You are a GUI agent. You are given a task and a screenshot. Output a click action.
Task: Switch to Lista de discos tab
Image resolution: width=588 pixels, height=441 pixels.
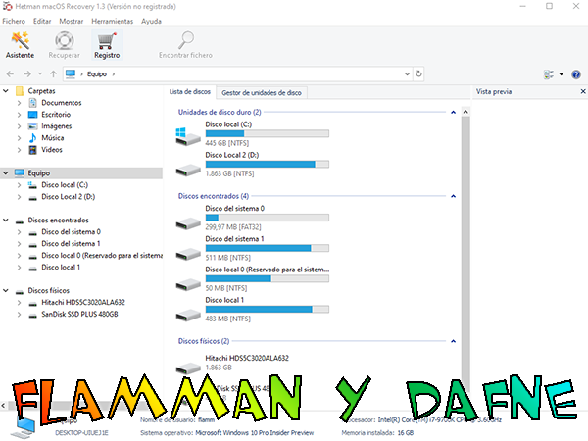(190, 92)
